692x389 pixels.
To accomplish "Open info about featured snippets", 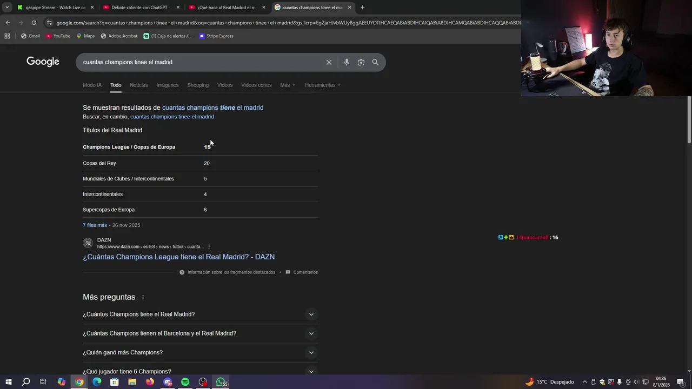I will pos(227,272).
